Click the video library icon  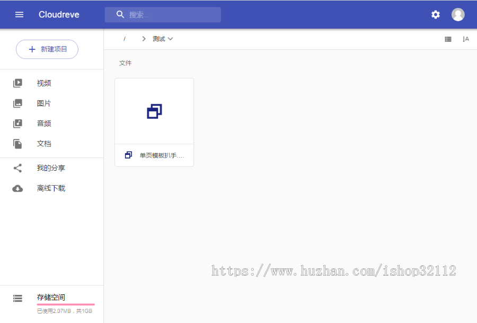(x=17, y=83)
